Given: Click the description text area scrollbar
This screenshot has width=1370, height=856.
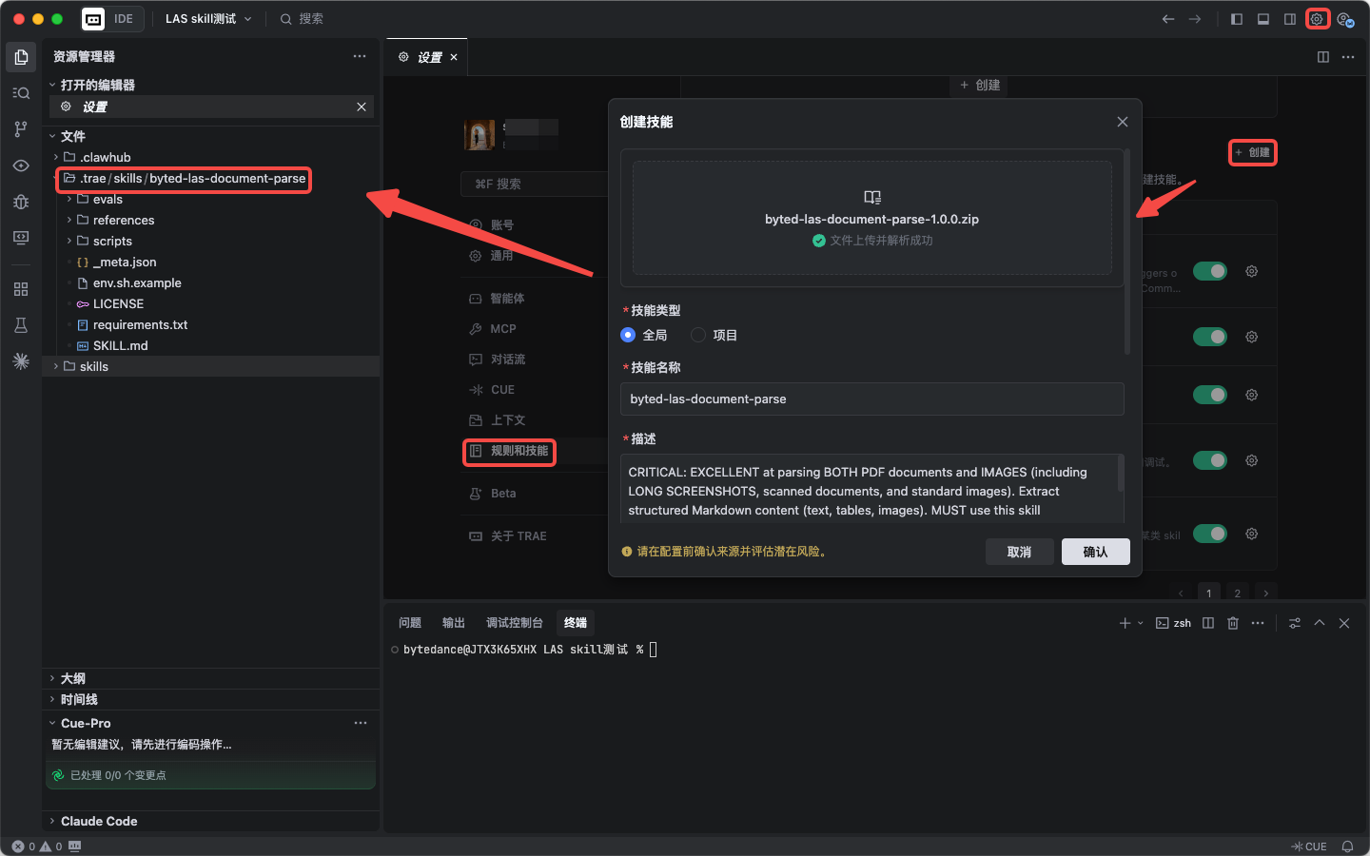Looking at the screenshot, I should coord(1121,474).
